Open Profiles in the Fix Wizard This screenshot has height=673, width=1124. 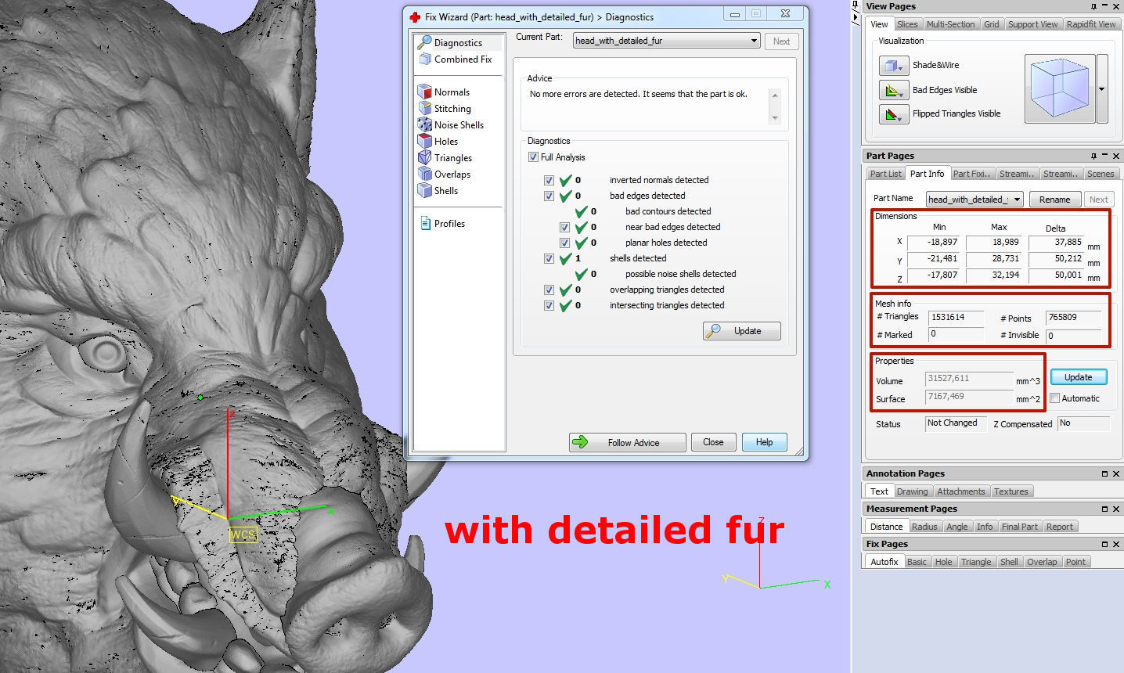pyautogui.click(x=442, y=224)
